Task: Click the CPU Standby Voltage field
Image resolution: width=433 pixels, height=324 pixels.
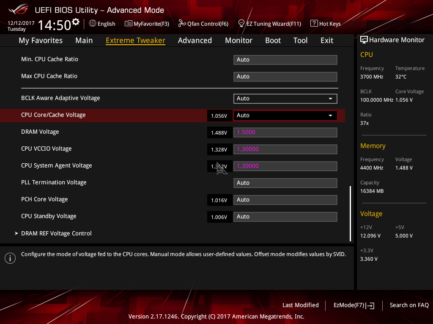Action: (285, 216)
